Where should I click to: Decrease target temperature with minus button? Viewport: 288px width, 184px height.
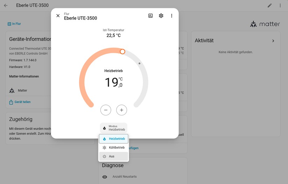pyautogui.click(x=106, y=110)
